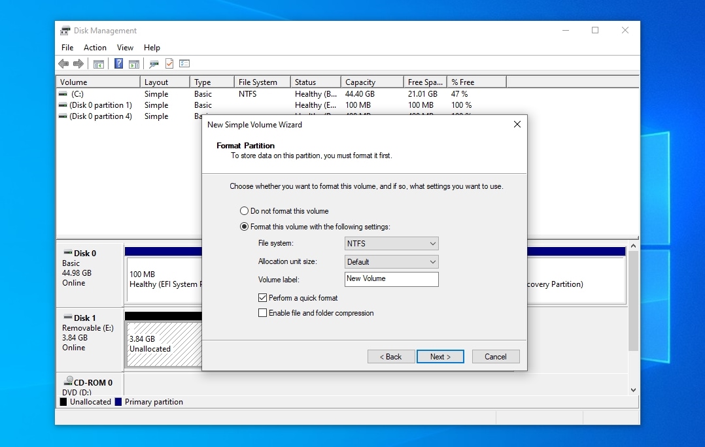Sort by the Free Spa... column header
Viewport: 705px width, 447px height.
click(425, 82)
